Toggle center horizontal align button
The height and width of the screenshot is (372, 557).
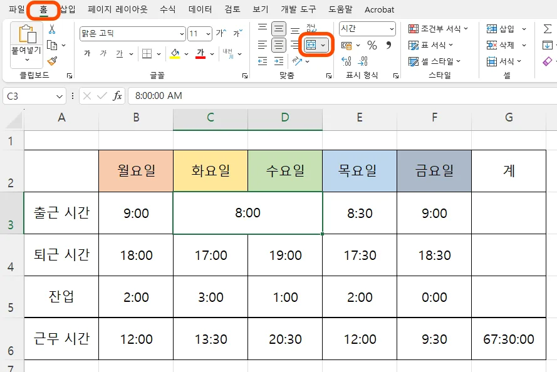[x=279, y=45]
